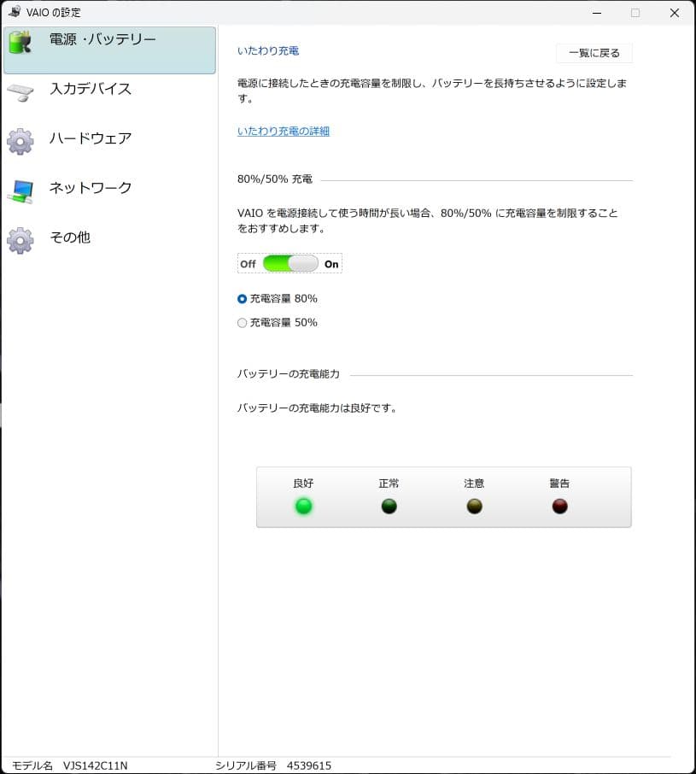Click the 良好 green status indicator

click(x=303, y=506)
